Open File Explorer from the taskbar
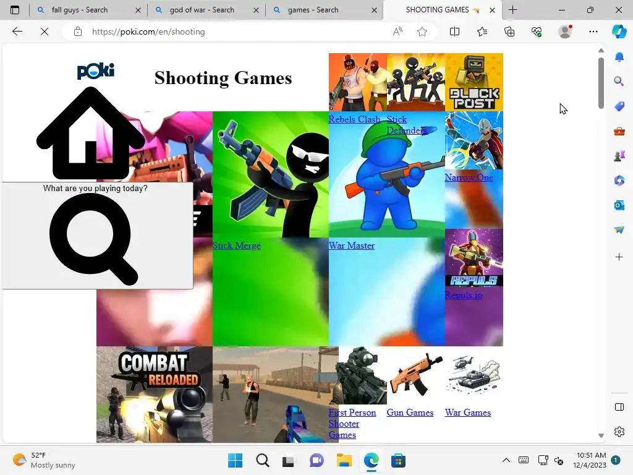Viewport: 633px width, 475px height. [344, 460]
